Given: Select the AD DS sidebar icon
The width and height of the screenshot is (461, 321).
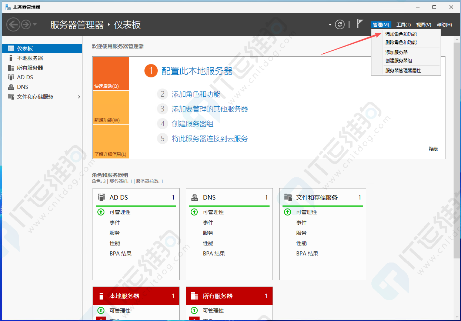Looking at the screenshot, I should coord(11,77).
